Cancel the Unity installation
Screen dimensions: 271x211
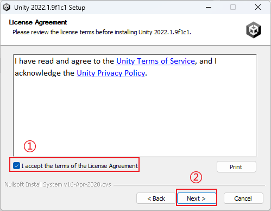(x=243, y=198)
